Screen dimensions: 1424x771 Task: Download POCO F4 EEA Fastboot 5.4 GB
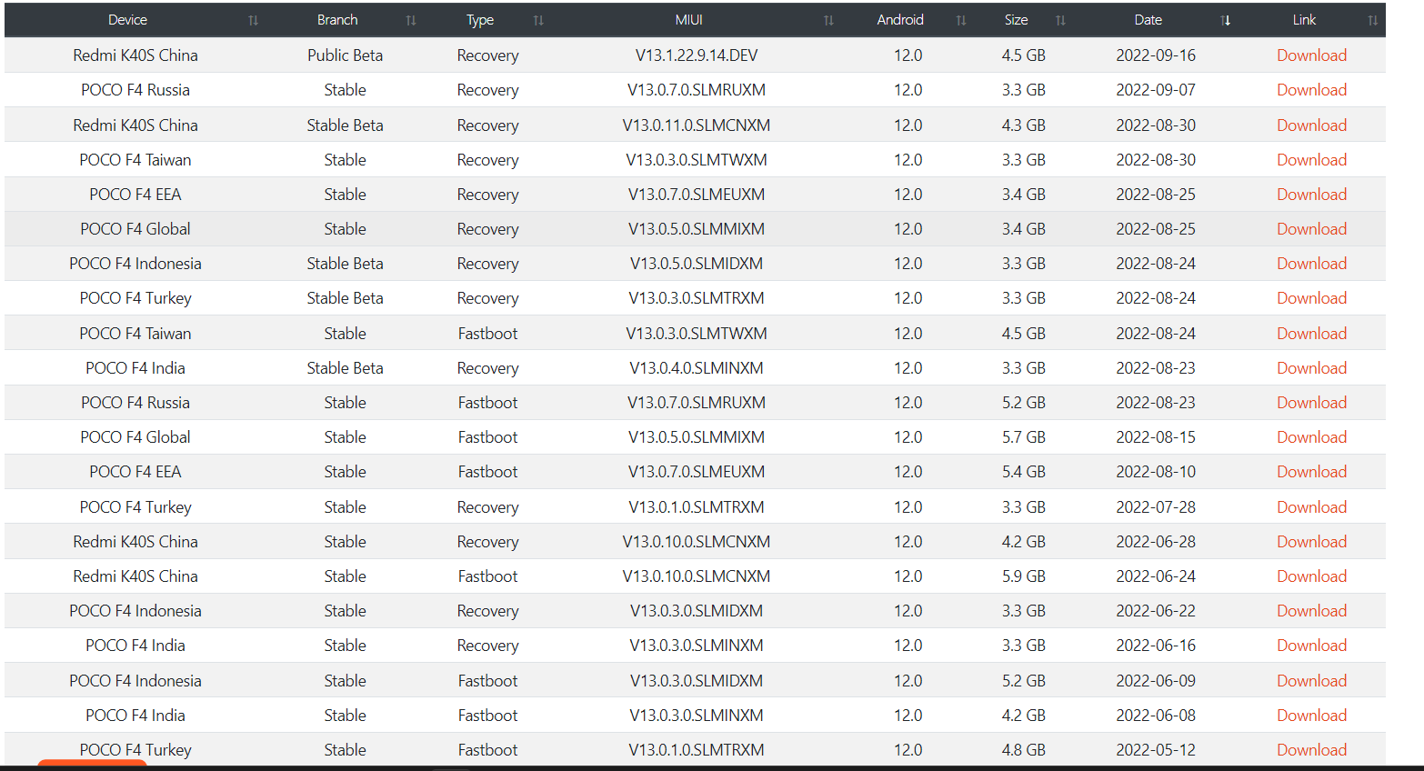point(1311,472)
